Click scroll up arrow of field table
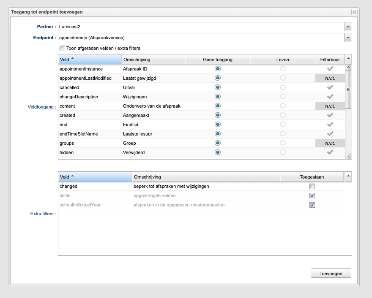 [348, 67]
